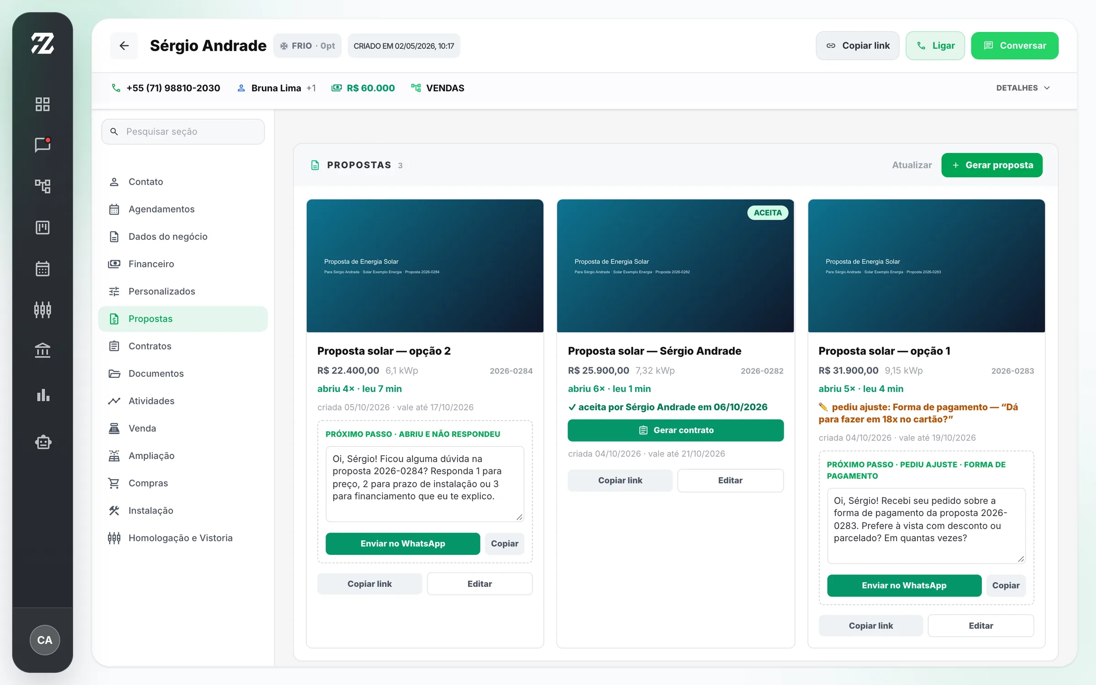Image resolution: width=1096 pixels, height=685 pixels.
Task: Click Editar on Proposta solar — Sérgio Andrade card
Action: click(x=730, y=480)
